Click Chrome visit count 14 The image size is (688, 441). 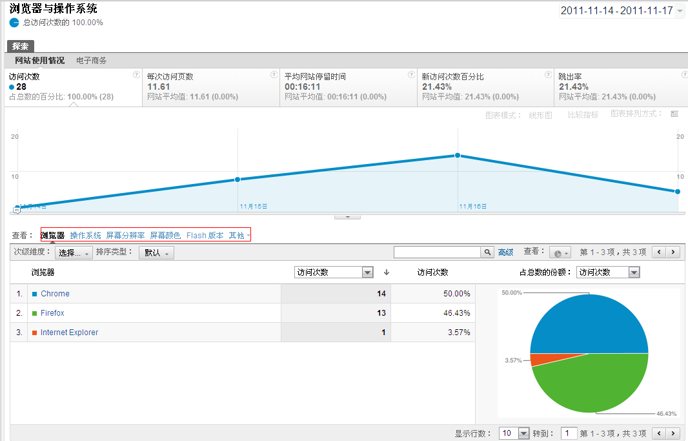coord(381,294)
